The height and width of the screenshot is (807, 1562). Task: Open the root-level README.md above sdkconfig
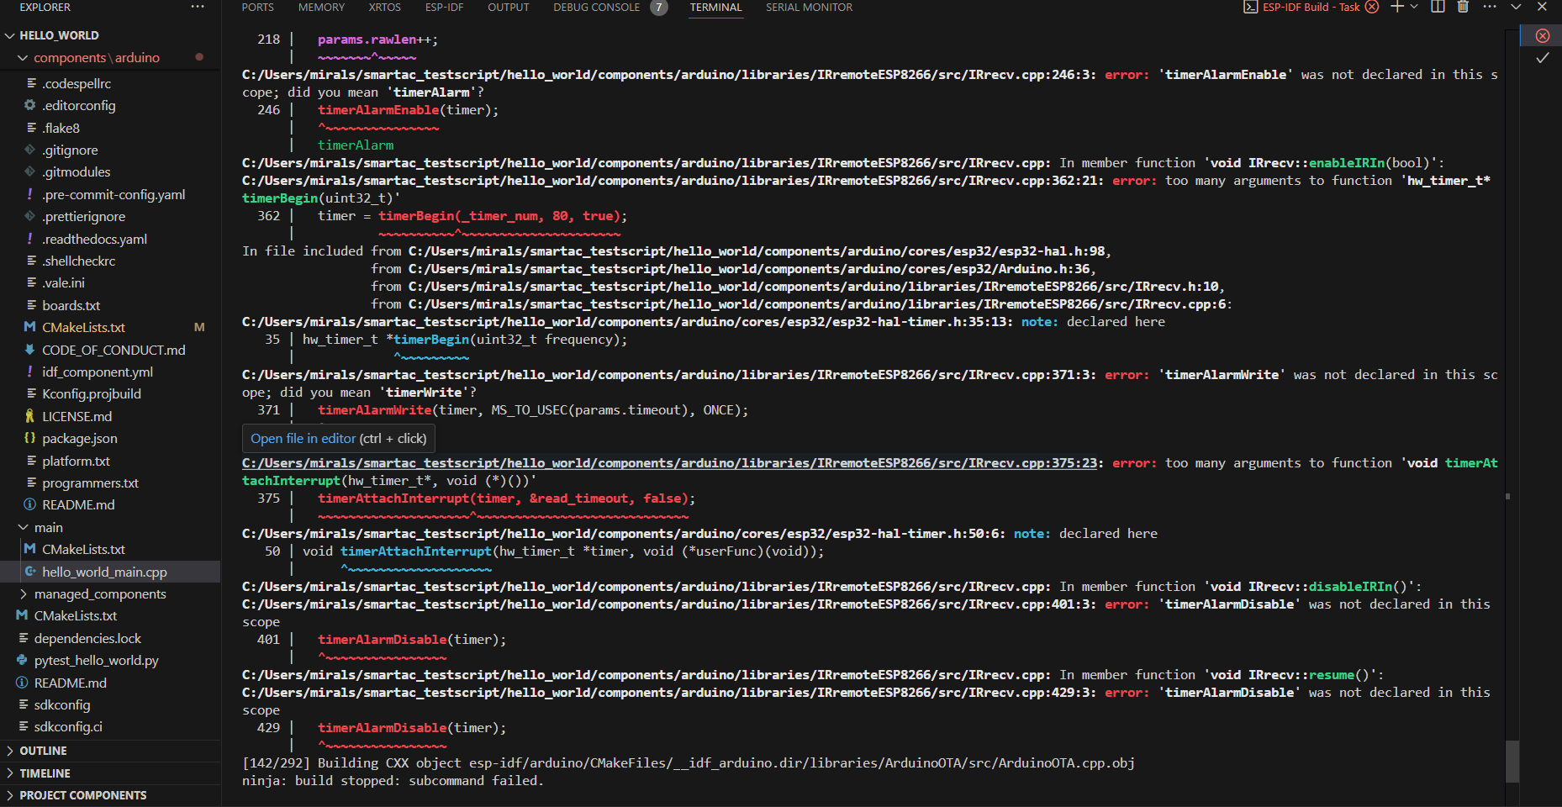[71, 683]
